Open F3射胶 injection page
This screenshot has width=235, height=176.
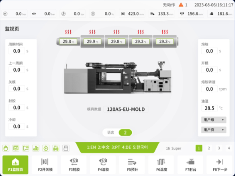[x=74, y=165]
